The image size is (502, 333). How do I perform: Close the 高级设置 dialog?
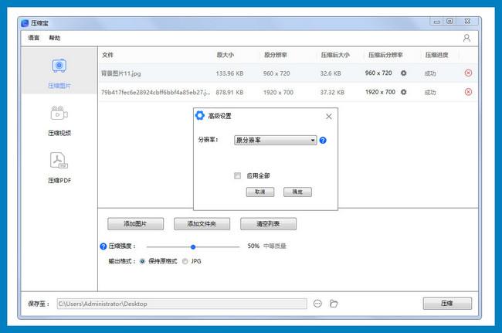(329, 116)
